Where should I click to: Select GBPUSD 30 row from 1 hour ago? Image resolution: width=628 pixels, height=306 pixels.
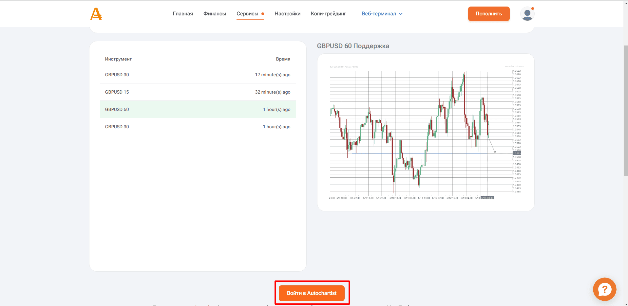coord(198,127)
